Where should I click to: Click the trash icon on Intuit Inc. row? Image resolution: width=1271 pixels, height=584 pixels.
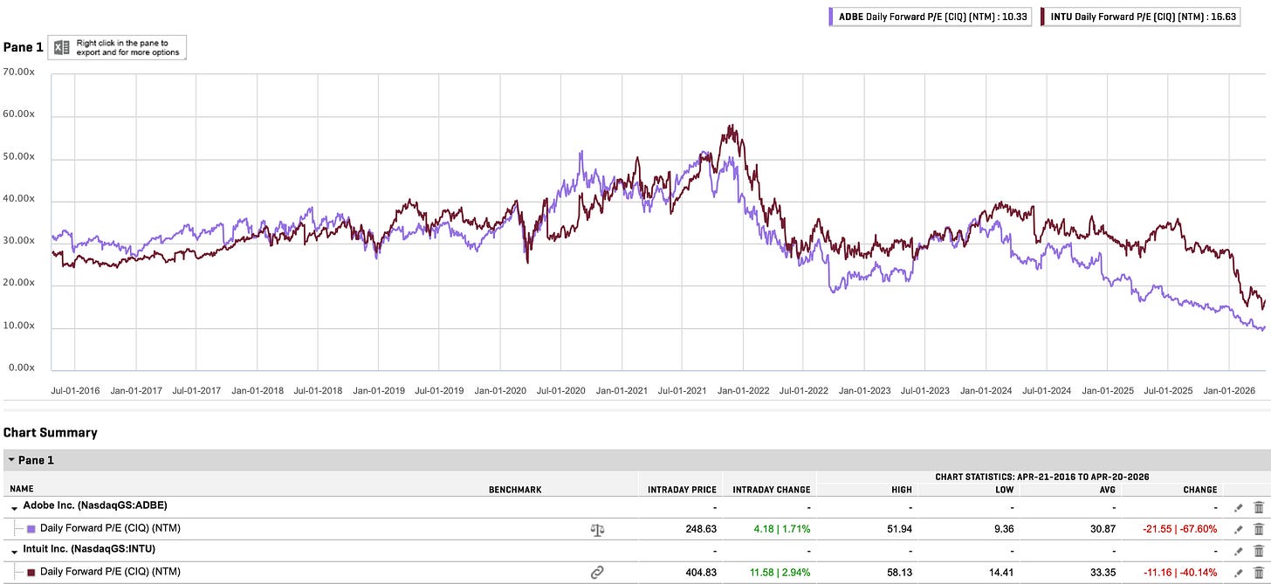tap(1258, 551)
